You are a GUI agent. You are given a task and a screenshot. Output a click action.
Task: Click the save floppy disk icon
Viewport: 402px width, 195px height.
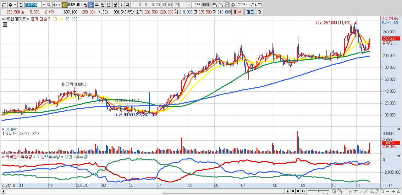click(x=227, y=5)
